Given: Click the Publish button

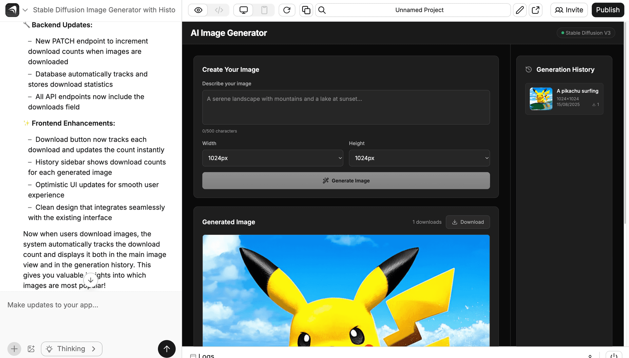Looking at the screenshot, I should (x=608, y=10).
